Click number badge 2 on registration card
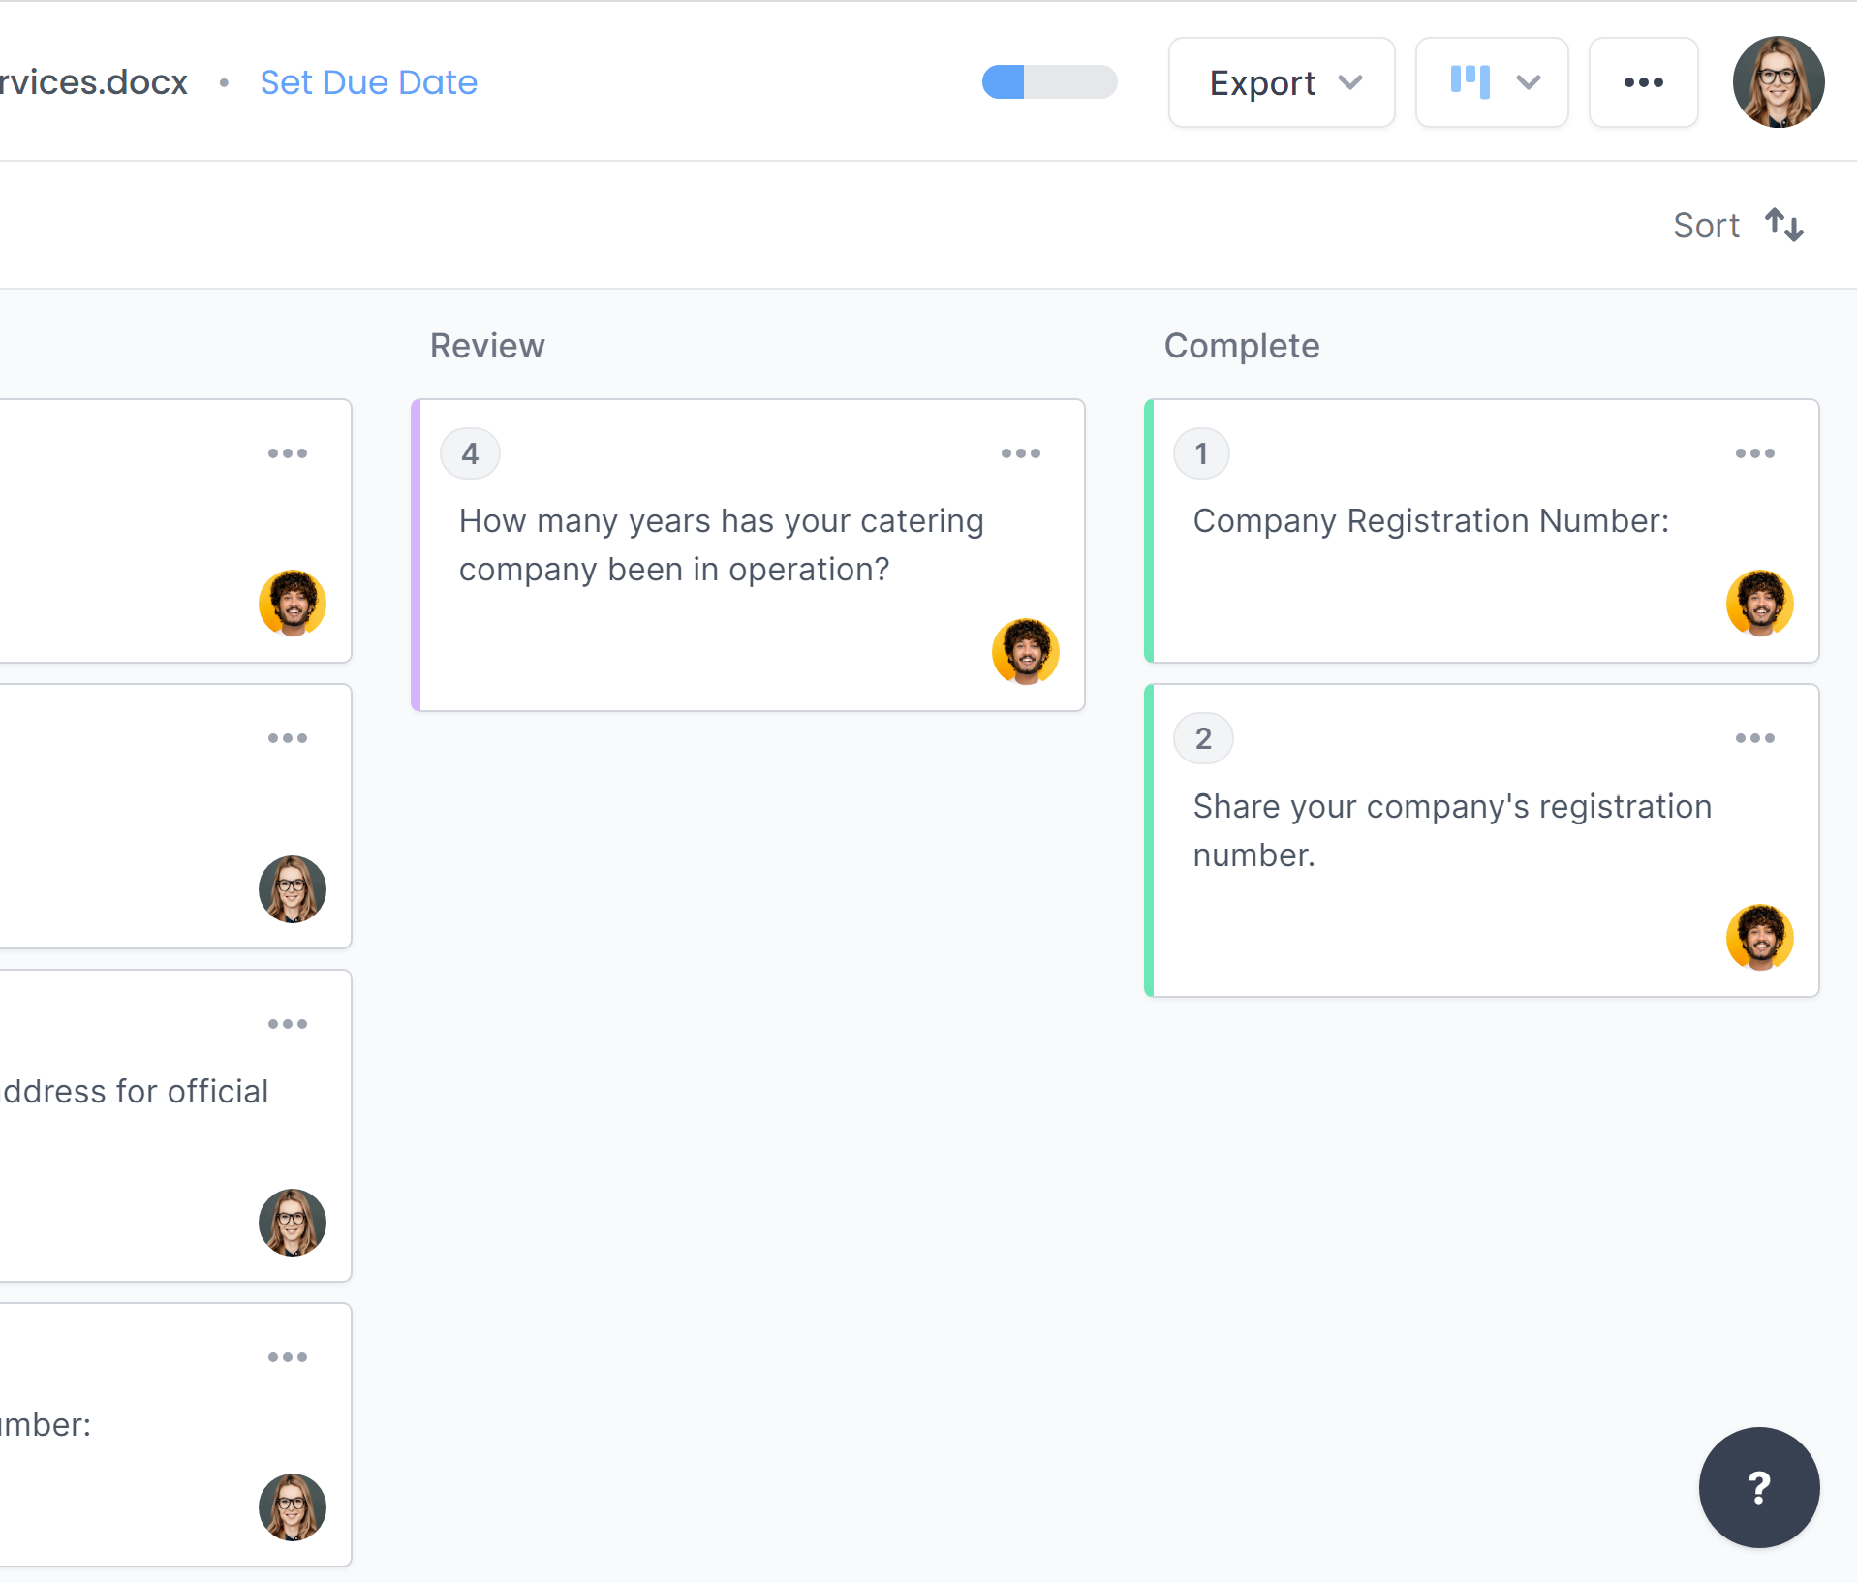1857x1583 pixels. (x=1202, y=738)
